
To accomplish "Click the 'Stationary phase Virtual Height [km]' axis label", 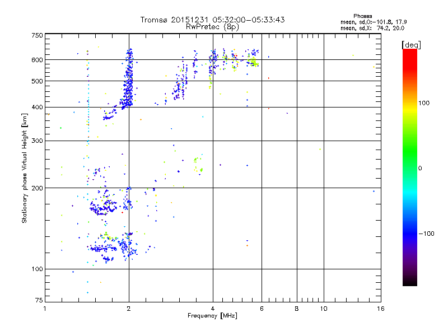I will click(24, 168).
